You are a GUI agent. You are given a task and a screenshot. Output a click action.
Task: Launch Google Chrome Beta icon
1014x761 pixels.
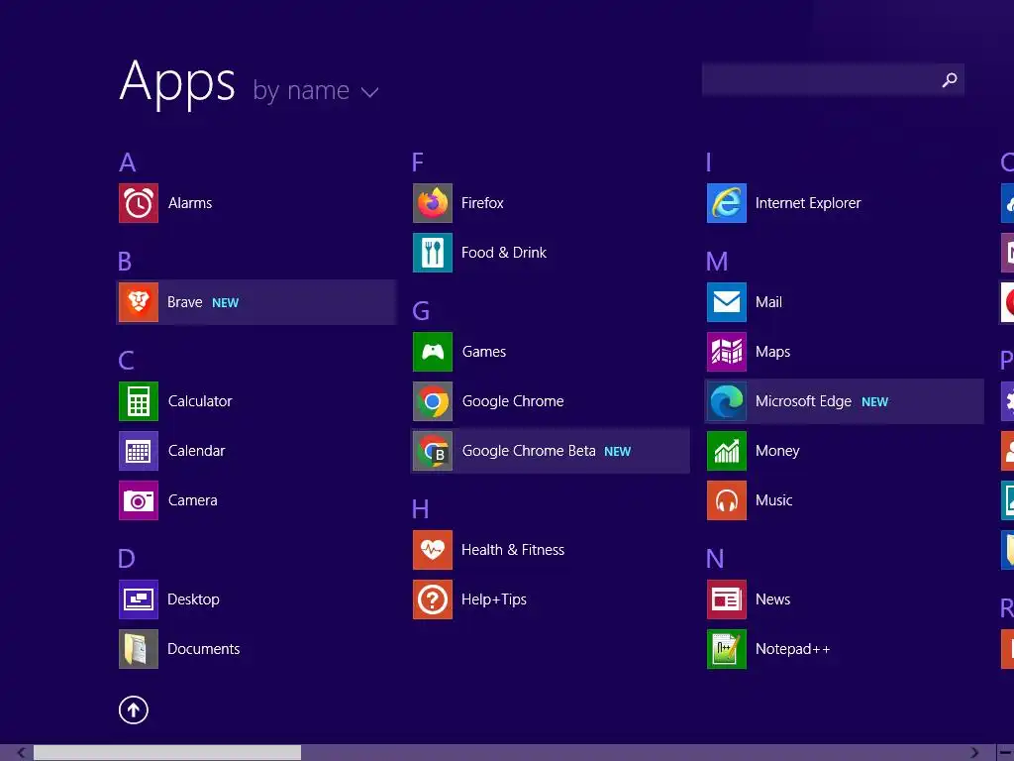click(x=433, y=451)
